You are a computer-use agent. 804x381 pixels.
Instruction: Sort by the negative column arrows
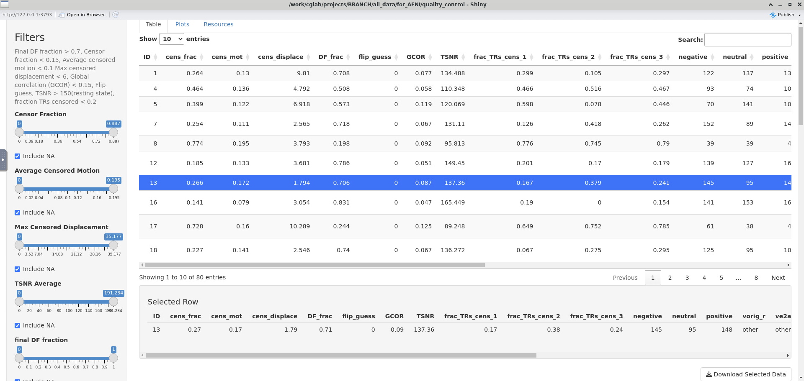(712, 57)
